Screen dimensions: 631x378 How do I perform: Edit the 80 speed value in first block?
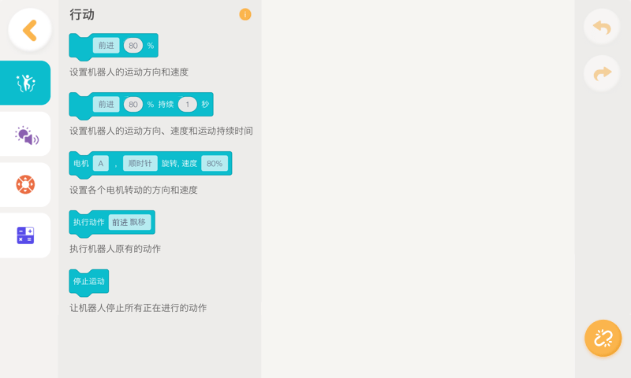pos(133,46)
